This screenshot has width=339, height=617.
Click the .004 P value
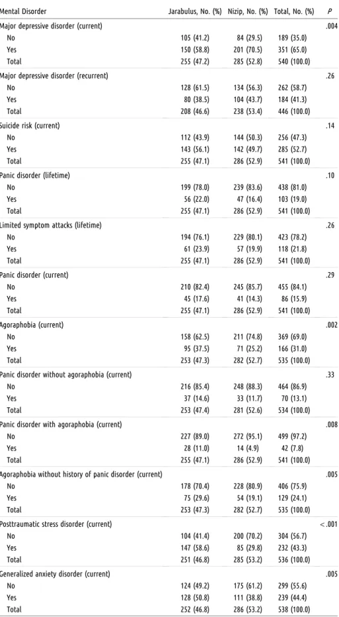coord(332,26)
